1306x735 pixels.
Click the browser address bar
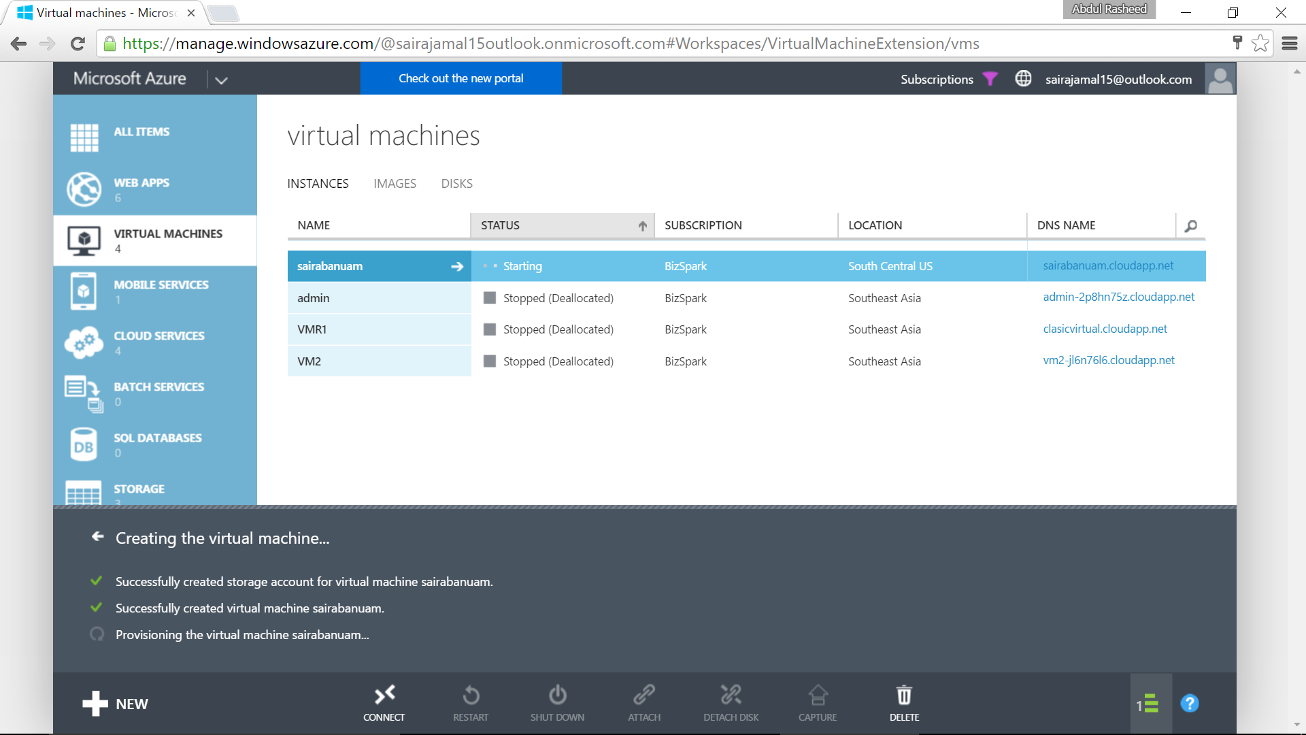pos(667,44)
